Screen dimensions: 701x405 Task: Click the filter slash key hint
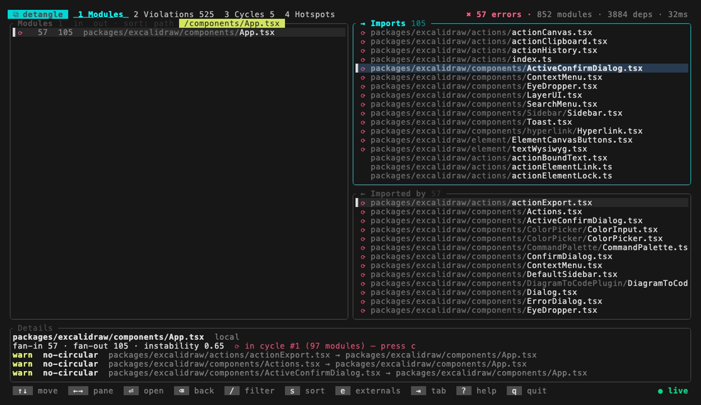tap(232, 391)
